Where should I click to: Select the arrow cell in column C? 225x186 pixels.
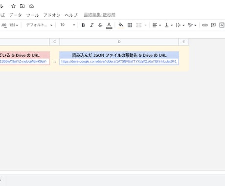pos(55,62)
